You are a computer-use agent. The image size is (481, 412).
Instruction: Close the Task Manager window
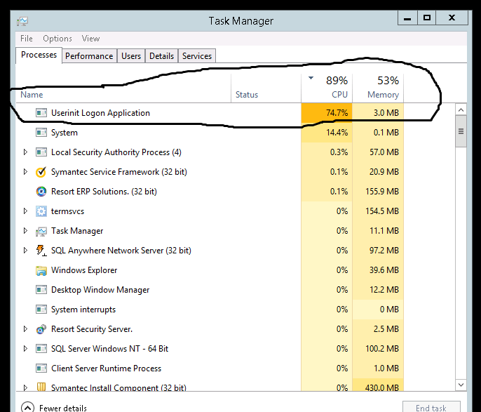pyautogui.click(x=452, y=18)
